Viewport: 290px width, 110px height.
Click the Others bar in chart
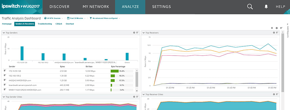pyautogui.click(x=127, y=57)
